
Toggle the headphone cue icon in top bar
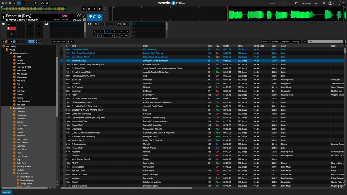tap(42, 3)
